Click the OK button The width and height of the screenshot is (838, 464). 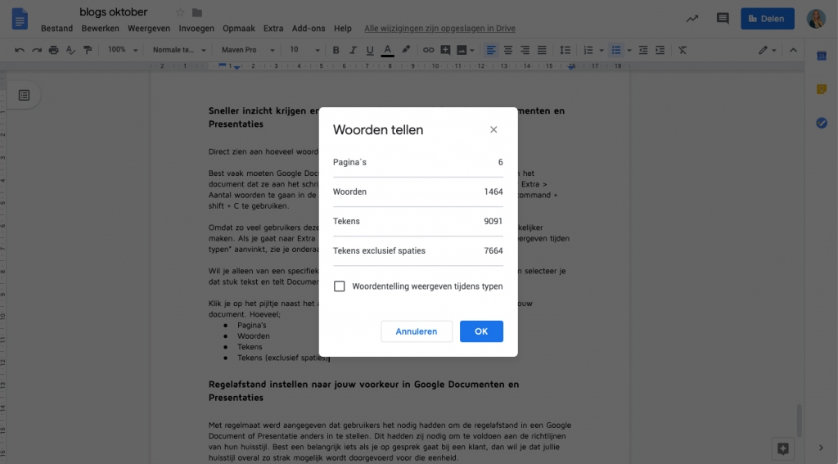pos(481,331)
